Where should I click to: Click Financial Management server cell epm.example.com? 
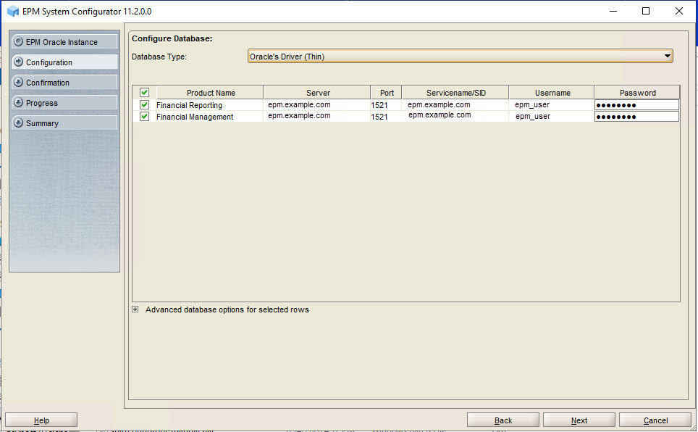tap(317, 116)
